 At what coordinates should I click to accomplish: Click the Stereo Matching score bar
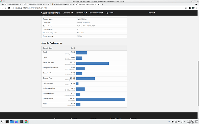92,63
